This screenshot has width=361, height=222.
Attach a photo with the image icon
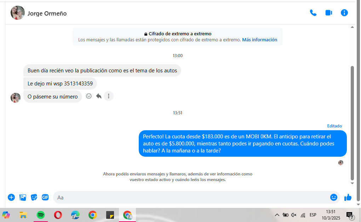click(x=23, y=197)
